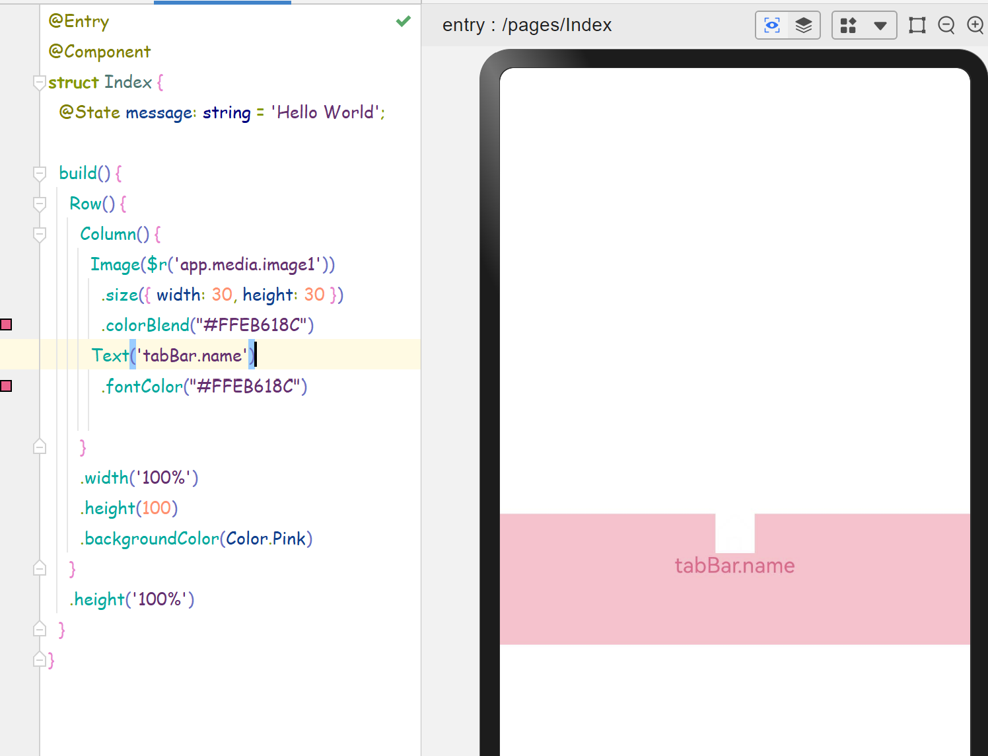The width and height of the screenshot is (988, 756).
Task: Click the green checkmark inspection indicator
Action: [x=403, y=21]
